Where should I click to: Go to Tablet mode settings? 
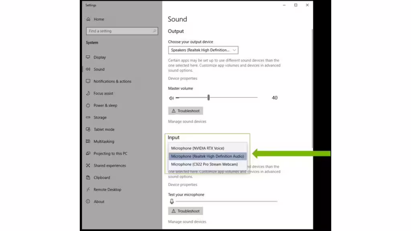[104, 130]
